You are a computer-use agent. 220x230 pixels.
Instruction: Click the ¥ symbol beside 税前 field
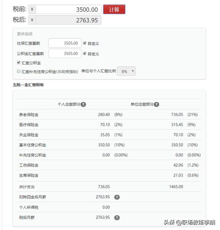32,10
